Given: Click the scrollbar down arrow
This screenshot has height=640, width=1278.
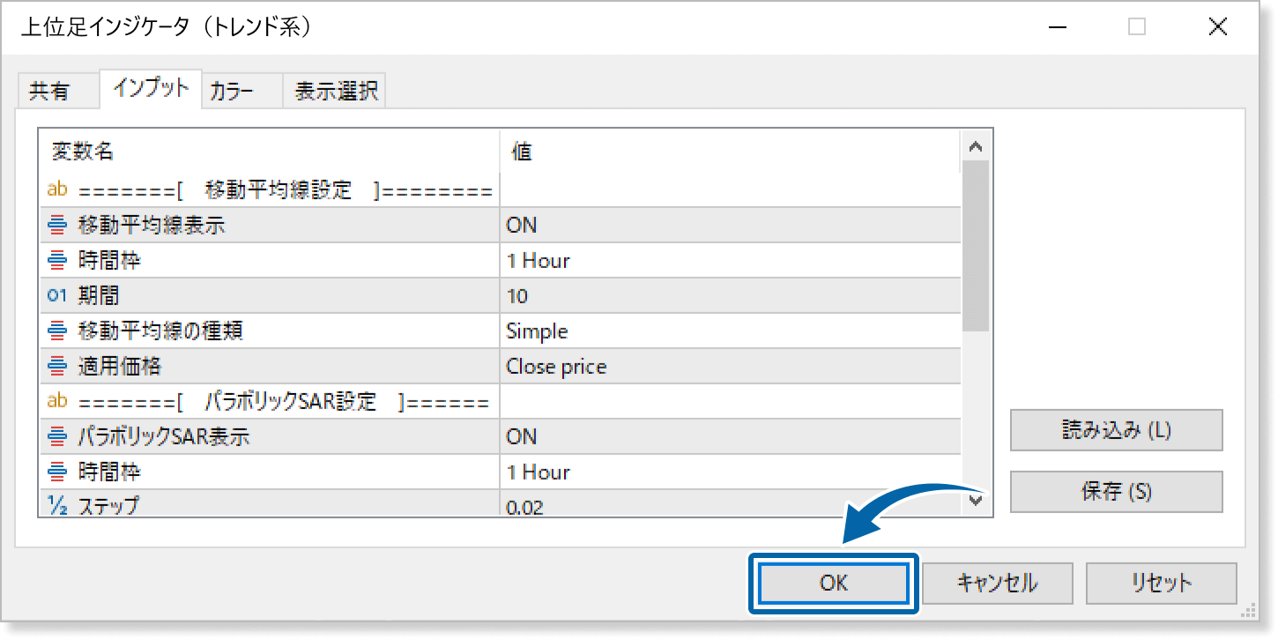Looking at the screenshot, I should tap(975, 501).
